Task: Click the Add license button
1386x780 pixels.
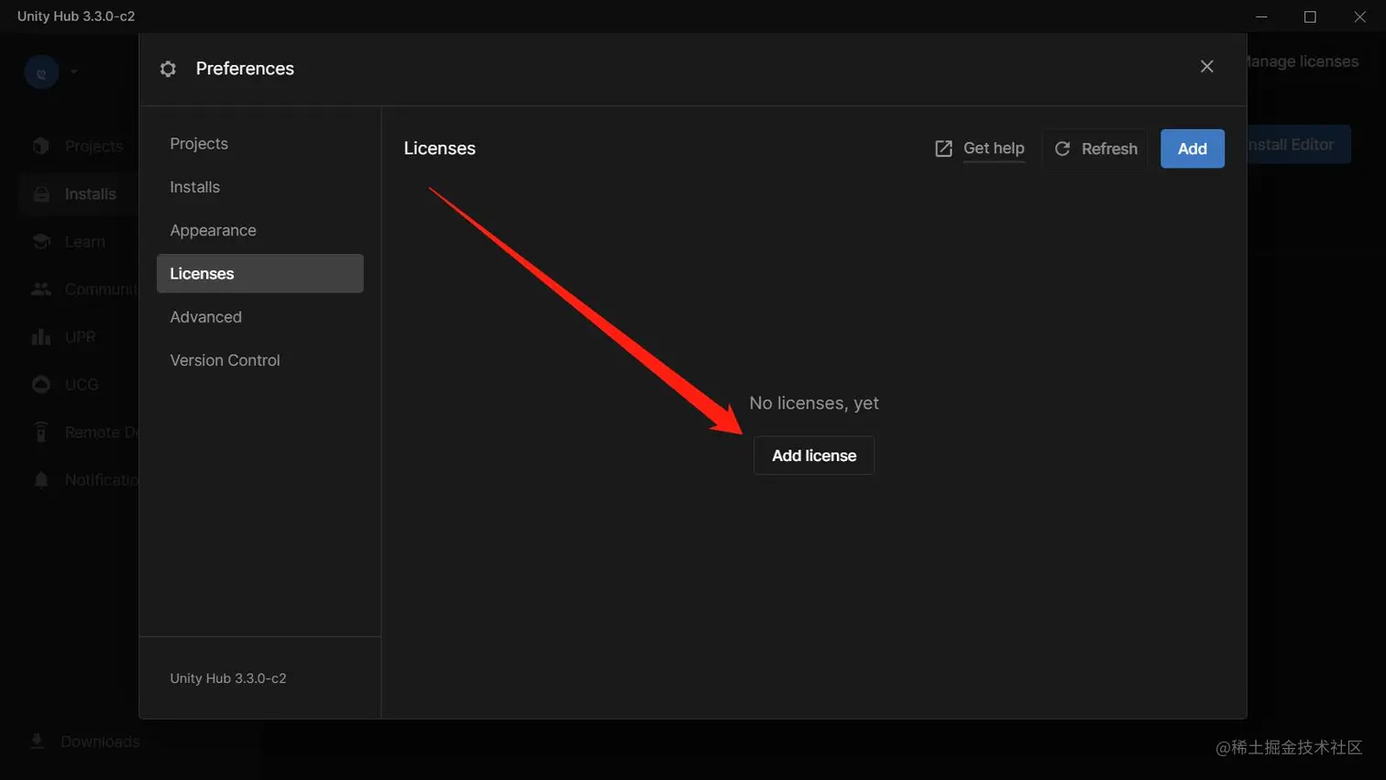Action: (814, 456)
